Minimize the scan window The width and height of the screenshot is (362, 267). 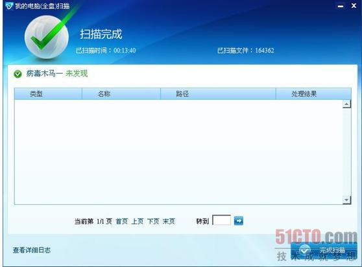pyautogui.click(x=341, y=6)
